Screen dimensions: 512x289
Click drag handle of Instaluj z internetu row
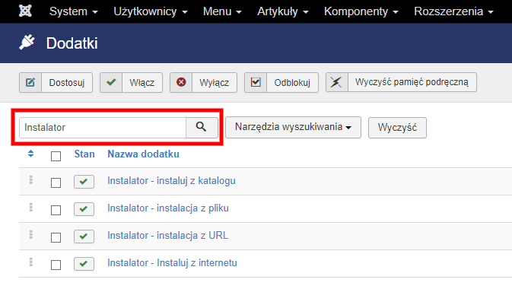(x=31, y=262)
